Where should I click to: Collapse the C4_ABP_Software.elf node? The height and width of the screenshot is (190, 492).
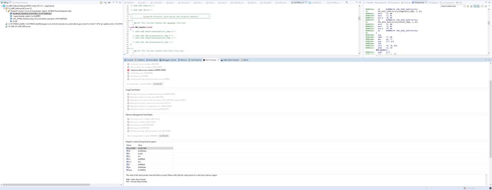(3, 8)
